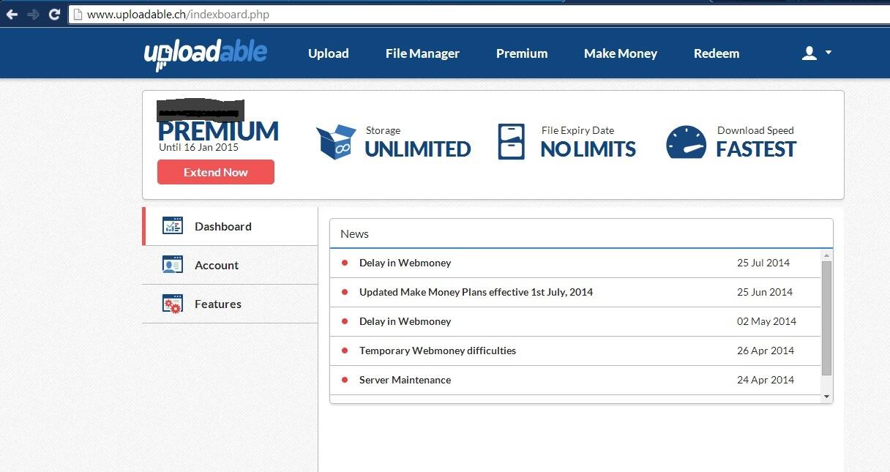This screenshot has height=472, width=890.
Task: Click the UNLIMITED storage text
Action: tap(418, 149)
